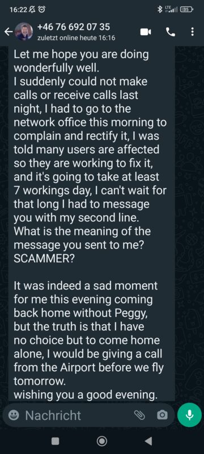Tap the alarm clock status bar icon
The width and height of the screenshot is (204, 454).
(42, 10)
